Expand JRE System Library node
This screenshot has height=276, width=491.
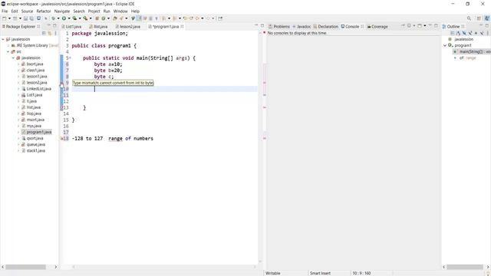point(8,46)
